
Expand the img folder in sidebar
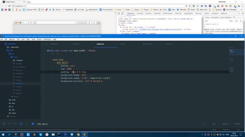click(12, 103)
